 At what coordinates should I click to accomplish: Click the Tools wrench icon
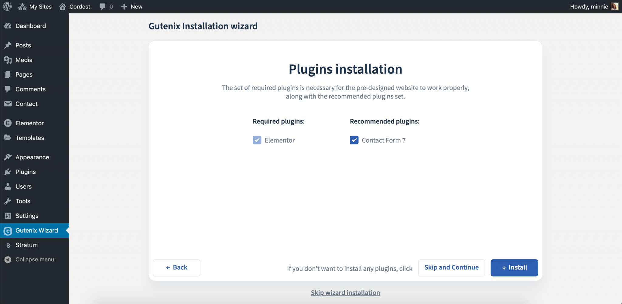tap(8, 201)
